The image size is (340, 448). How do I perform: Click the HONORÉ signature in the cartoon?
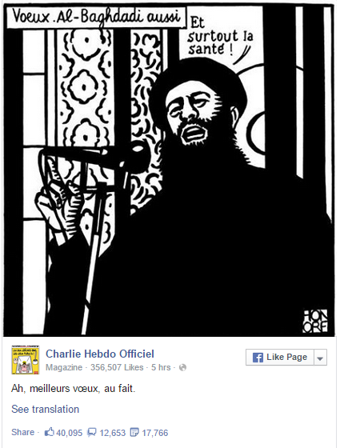click(x=315, y=321)
